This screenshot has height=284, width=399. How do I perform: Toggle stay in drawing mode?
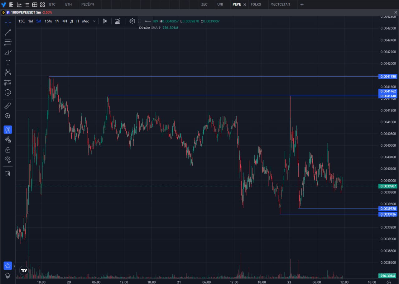coord(8,140)
